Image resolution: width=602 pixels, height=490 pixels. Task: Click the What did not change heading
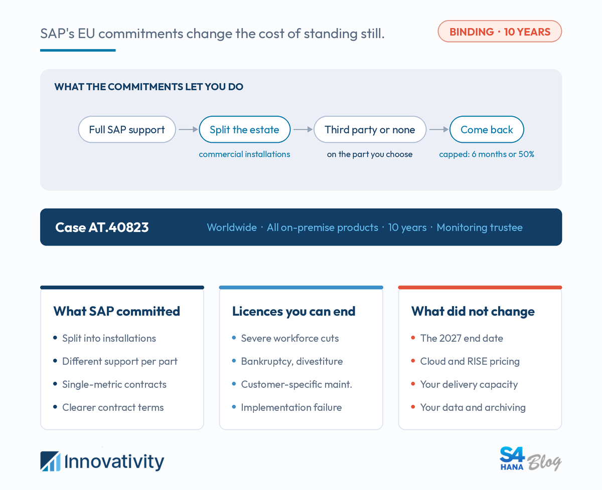(473, 311)
